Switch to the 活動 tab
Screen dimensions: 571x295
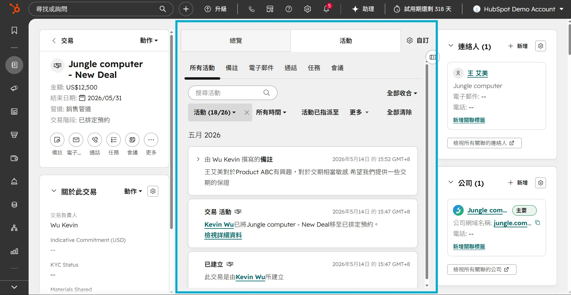pyautogui.click(x=346, y=41)
